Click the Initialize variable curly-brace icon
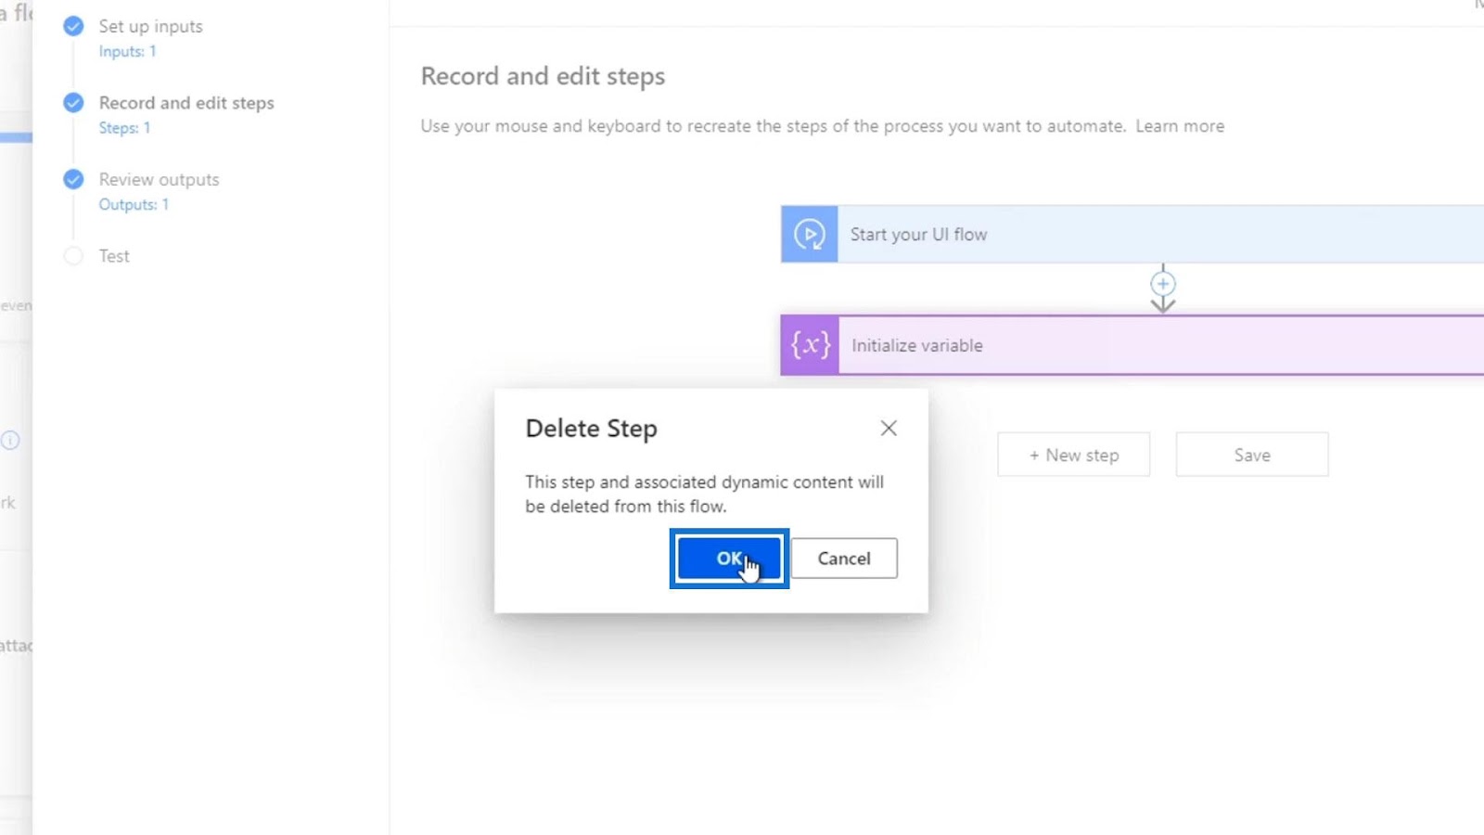Viewport: 1484px width, 835px height. point(810,345)
